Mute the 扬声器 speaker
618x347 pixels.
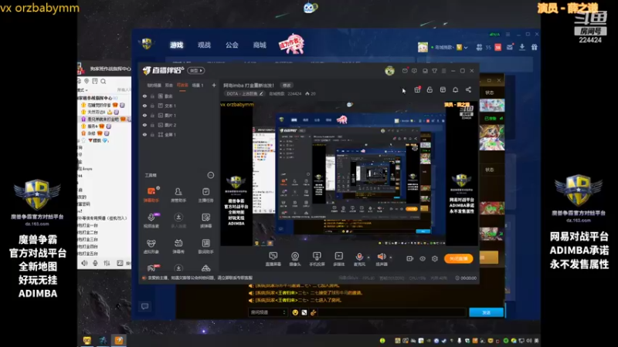tap(382, 259)
